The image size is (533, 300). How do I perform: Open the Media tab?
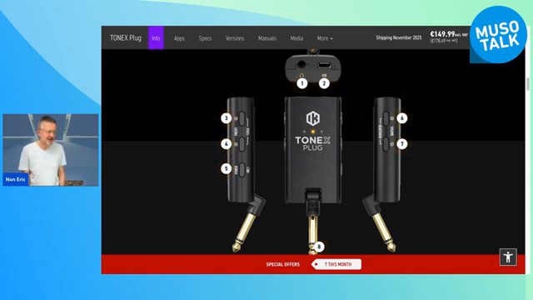[296, 38]
